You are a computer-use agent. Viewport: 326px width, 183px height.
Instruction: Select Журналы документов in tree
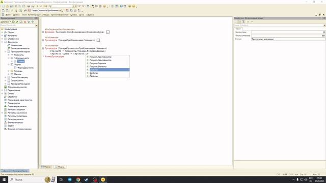(x=17, y=87)
